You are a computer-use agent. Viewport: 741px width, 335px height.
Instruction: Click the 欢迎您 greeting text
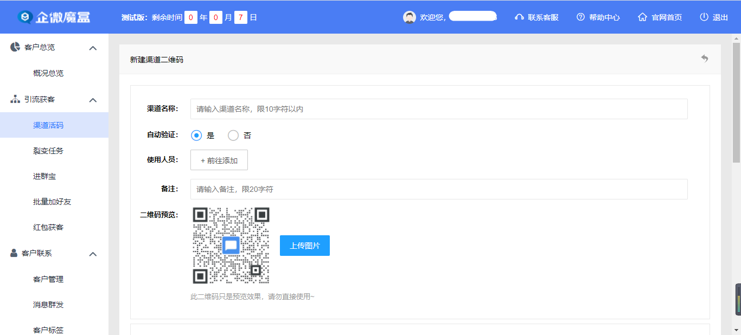click(x=433, y=17)
